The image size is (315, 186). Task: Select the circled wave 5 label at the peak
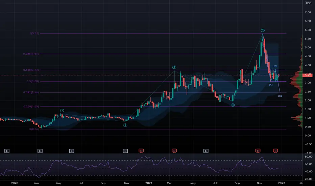coord(263,30)
